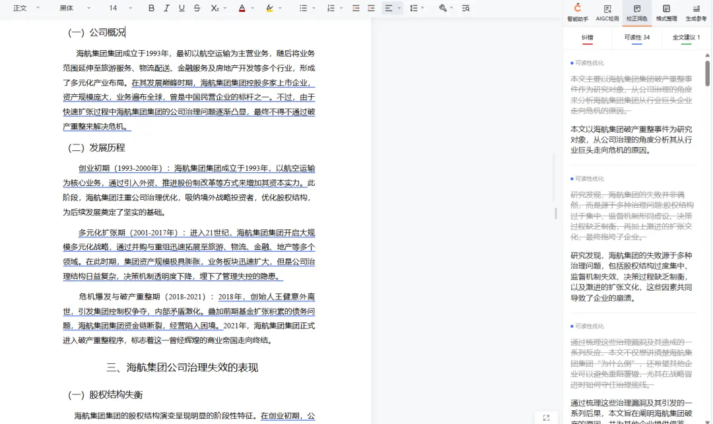Toggle bold formatting with the B icon
Viewport: 713px width, 424px height.
point(151,8)
